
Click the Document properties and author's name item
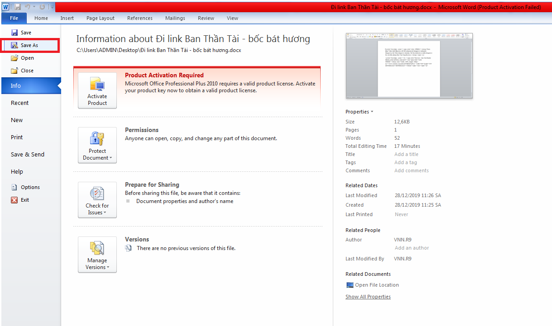point(185,201)
